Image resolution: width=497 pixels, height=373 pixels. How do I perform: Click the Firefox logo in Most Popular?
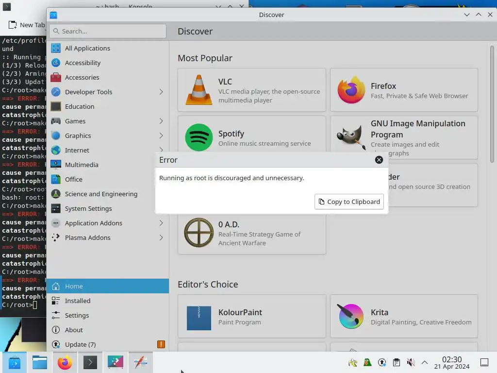(x=351, y=90)
